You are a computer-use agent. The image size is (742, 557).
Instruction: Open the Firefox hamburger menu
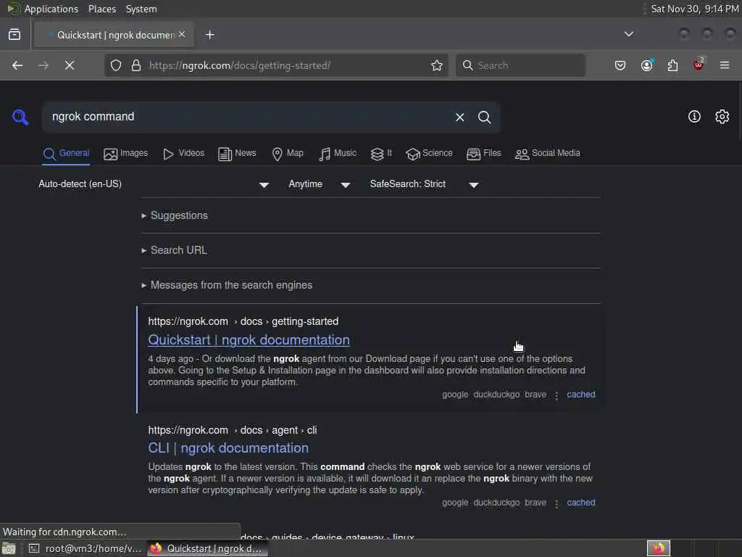[725, 65]
